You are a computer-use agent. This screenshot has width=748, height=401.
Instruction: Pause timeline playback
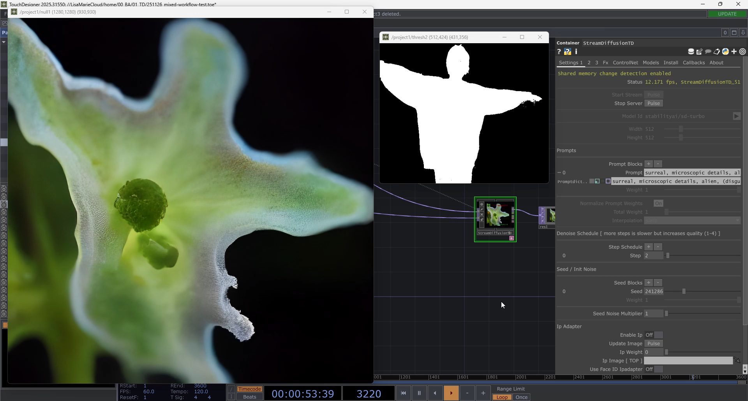tap(419, 393)
